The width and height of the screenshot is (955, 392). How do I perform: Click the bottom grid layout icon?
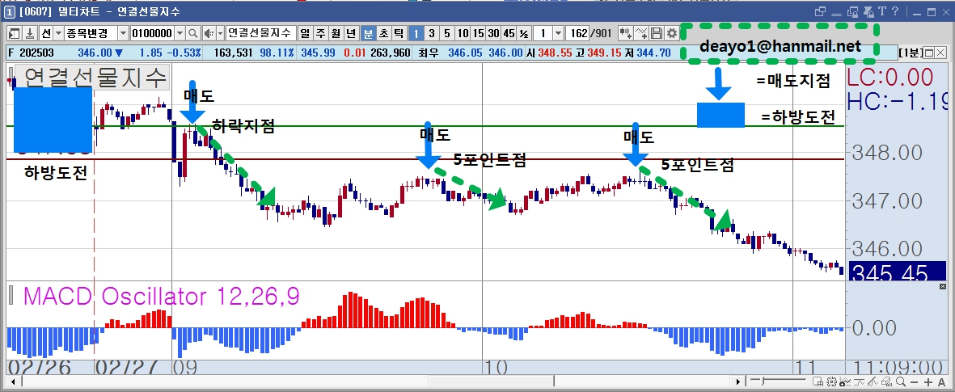(818, 381)
